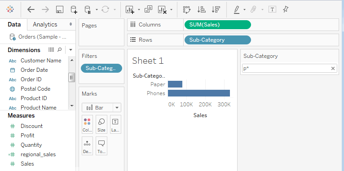Click the Color button on Marks card
The width and height of the screenshot is (344, 171).
coord(87,124)
